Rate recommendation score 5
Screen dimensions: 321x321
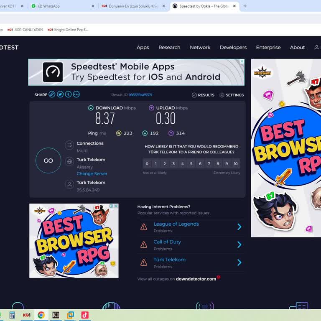[x=191, y=163]
